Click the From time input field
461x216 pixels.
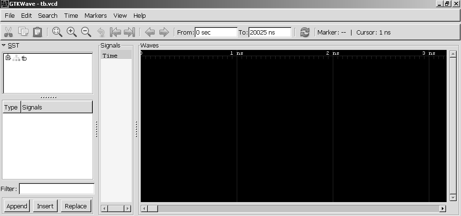click(216, 33)
